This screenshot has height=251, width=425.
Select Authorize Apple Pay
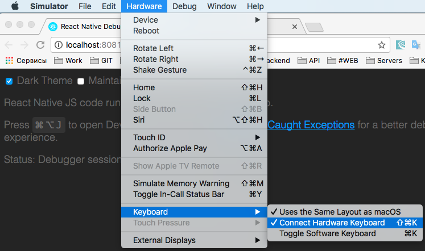click(x=194, y=148)
